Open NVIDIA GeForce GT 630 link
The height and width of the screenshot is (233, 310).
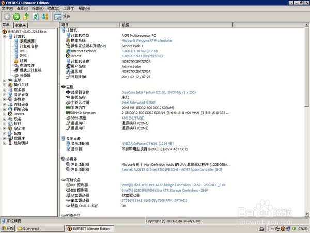147,143
